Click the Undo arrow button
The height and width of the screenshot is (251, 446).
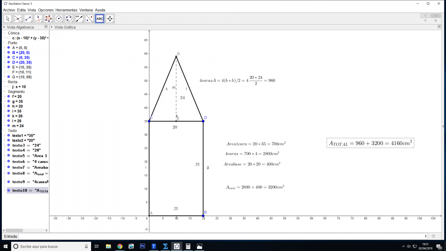pyautogui.click(x=425, y=16)
